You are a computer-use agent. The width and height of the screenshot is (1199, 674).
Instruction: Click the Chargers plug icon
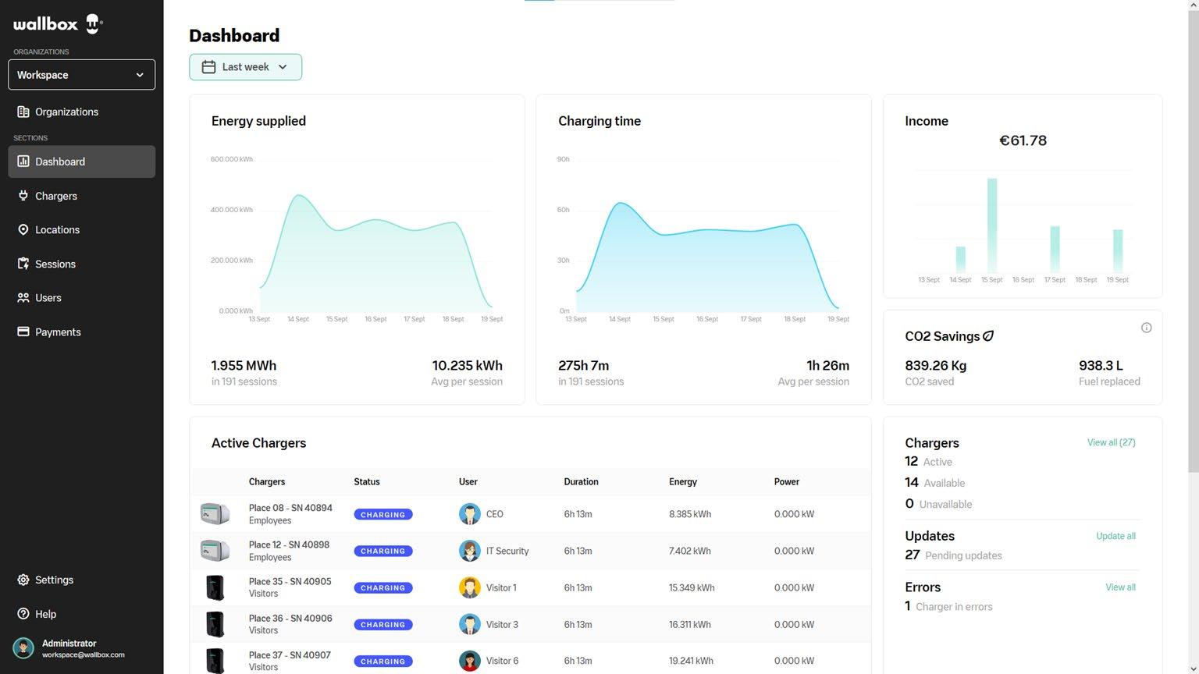click(x=23, y=196)
